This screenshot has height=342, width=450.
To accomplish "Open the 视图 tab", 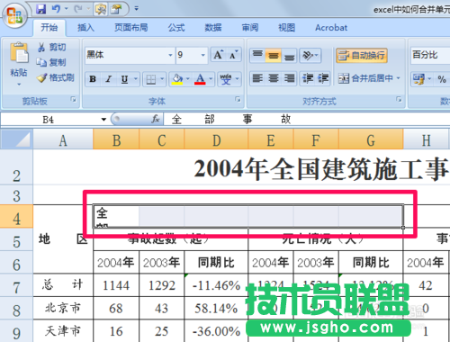I will [286, 28].
